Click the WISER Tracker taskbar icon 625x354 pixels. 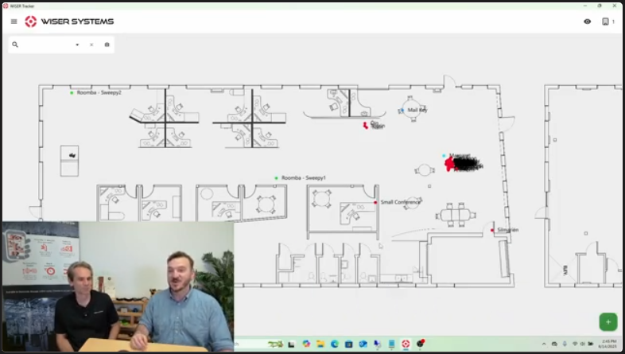pyautogui.click(x=406, y=344)
